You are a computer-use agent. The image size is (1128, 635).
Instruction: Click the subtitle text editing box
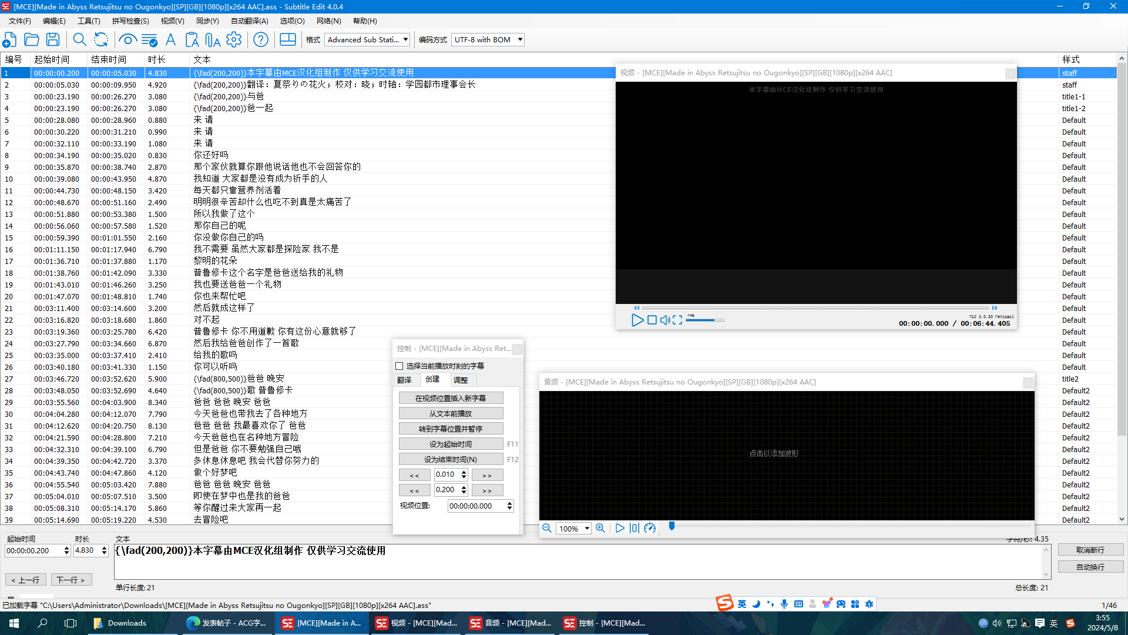click(578, 562)
